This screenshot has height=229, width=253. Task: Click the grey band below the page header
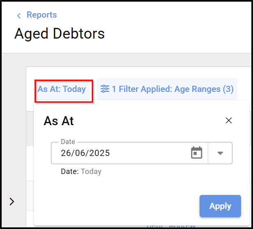tap(123, 60)
